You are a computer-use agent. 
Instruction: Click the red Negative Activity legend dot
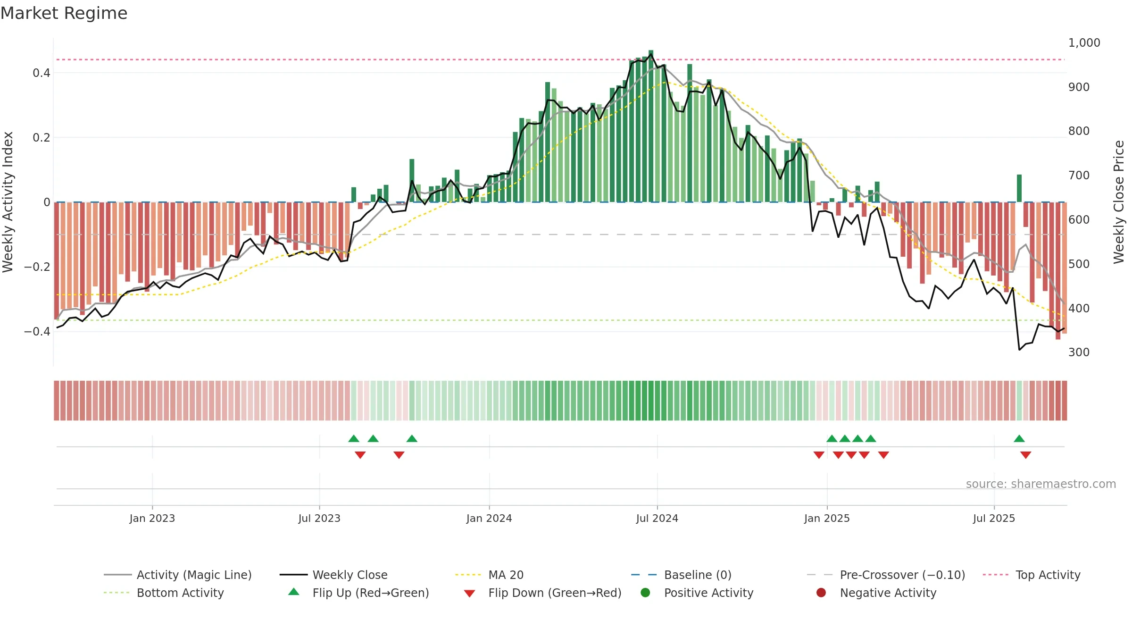821,592
